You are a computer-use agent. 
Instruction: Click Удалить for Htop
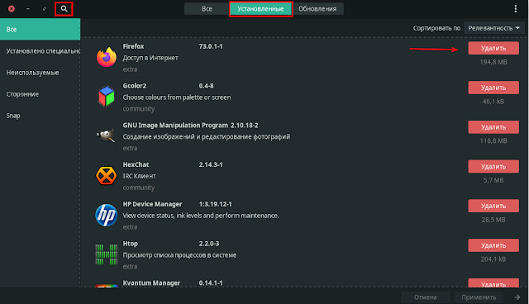[x=493, y=245]
